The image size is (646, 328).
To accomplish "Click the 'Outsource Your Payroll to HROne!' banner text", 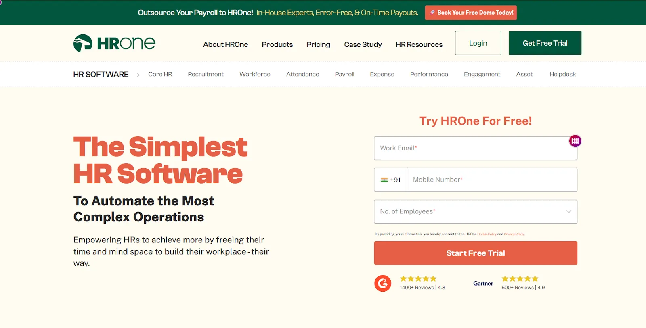I will click(195, 13).
